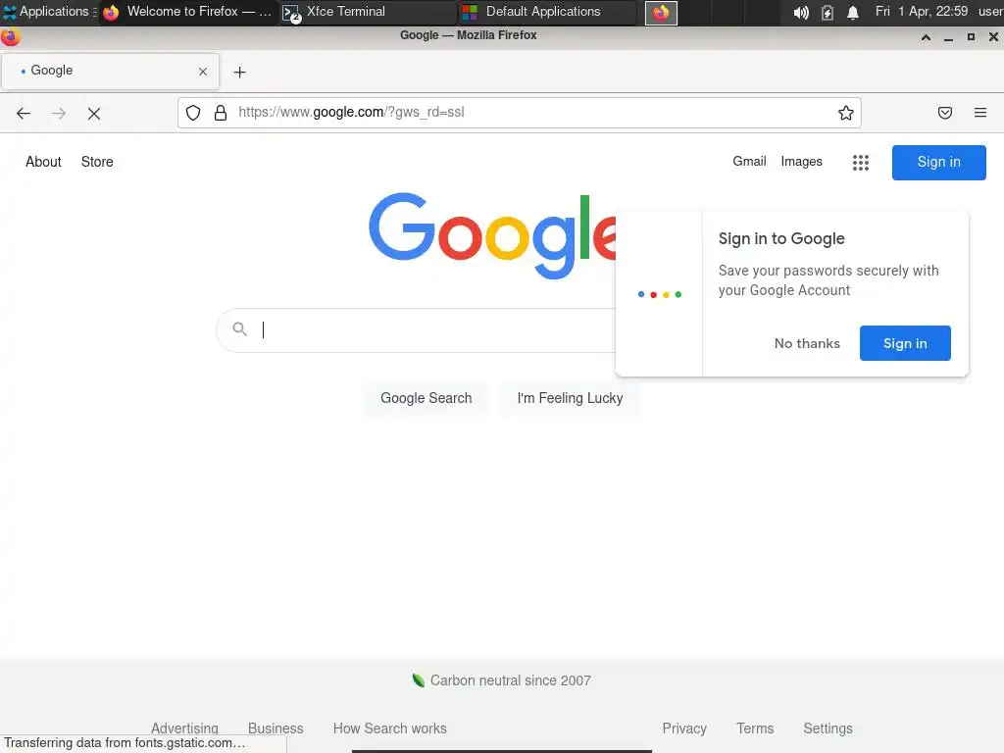Click the panel clock Fri 1 Apr

[x=922, y=12]
